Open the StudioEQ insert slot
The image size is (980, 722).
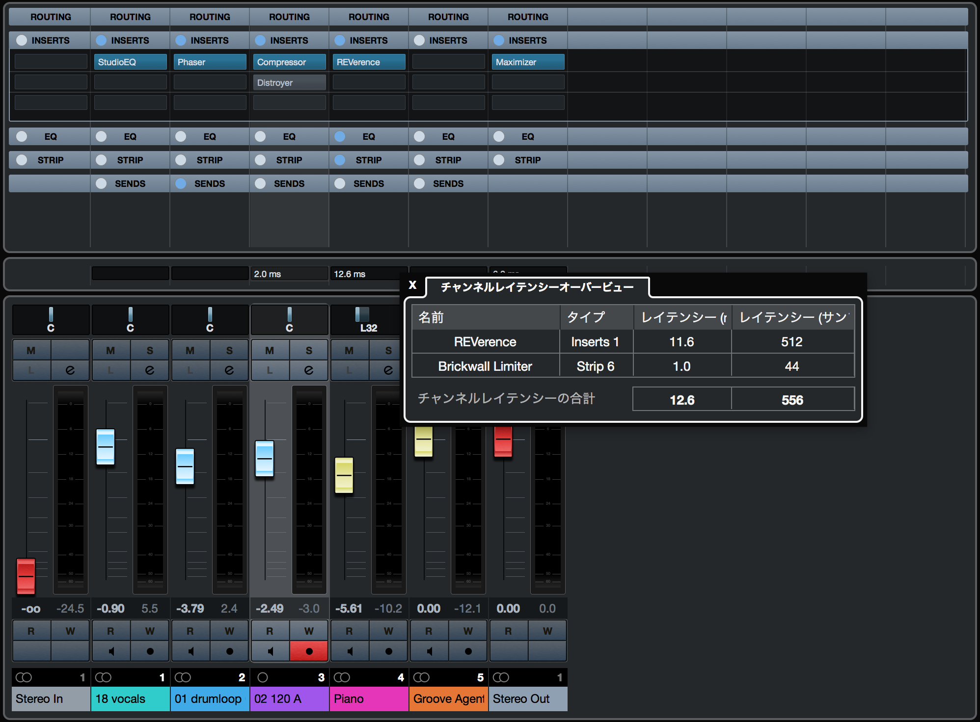[130, 62]
